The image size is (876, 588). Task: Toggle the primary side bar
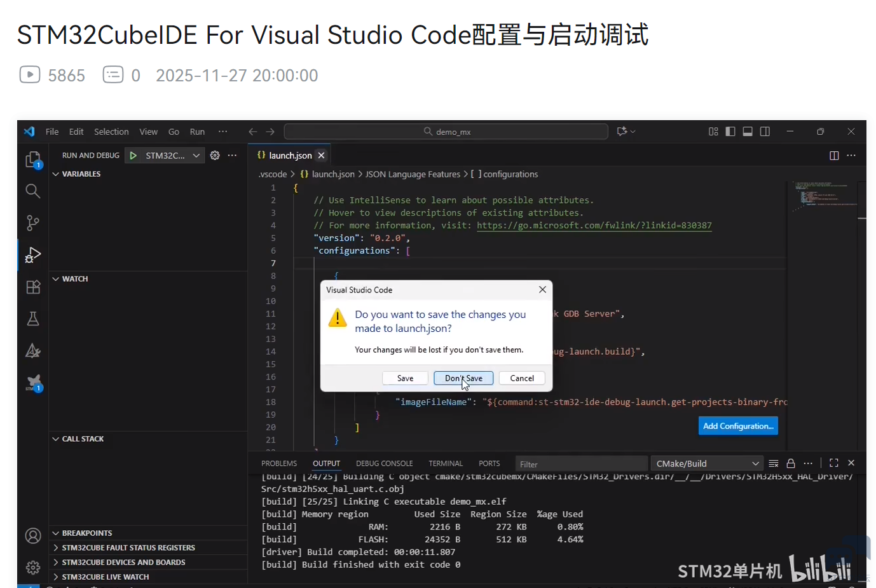pos(730,132)
